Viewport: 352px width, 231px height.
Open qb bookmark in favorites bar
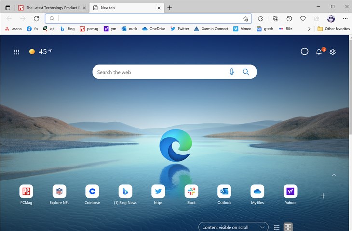click(49, 29)
